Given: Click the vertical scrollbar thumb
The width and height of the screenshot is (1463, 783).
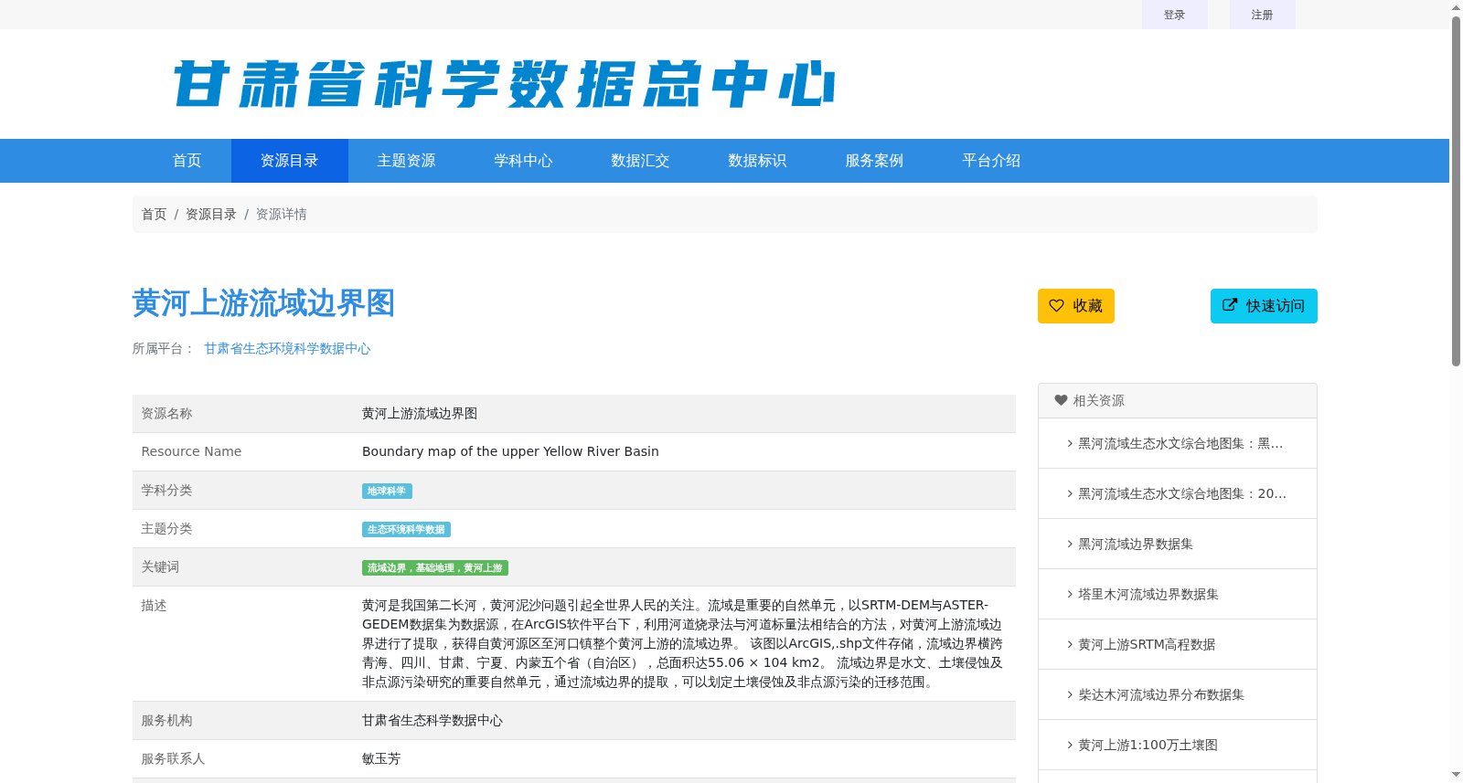Looking at the screenshot, I should [1456, 190].
